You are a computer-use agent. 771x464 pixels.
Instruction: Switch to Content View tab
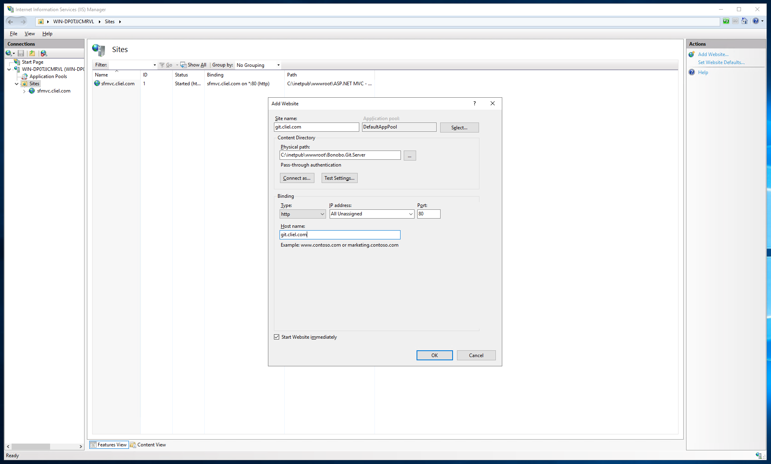click(x=148, y=445)
